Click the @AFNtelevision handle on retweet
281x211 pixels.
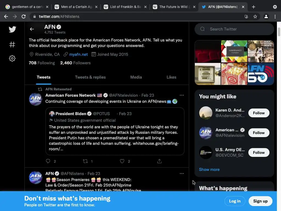123,95
